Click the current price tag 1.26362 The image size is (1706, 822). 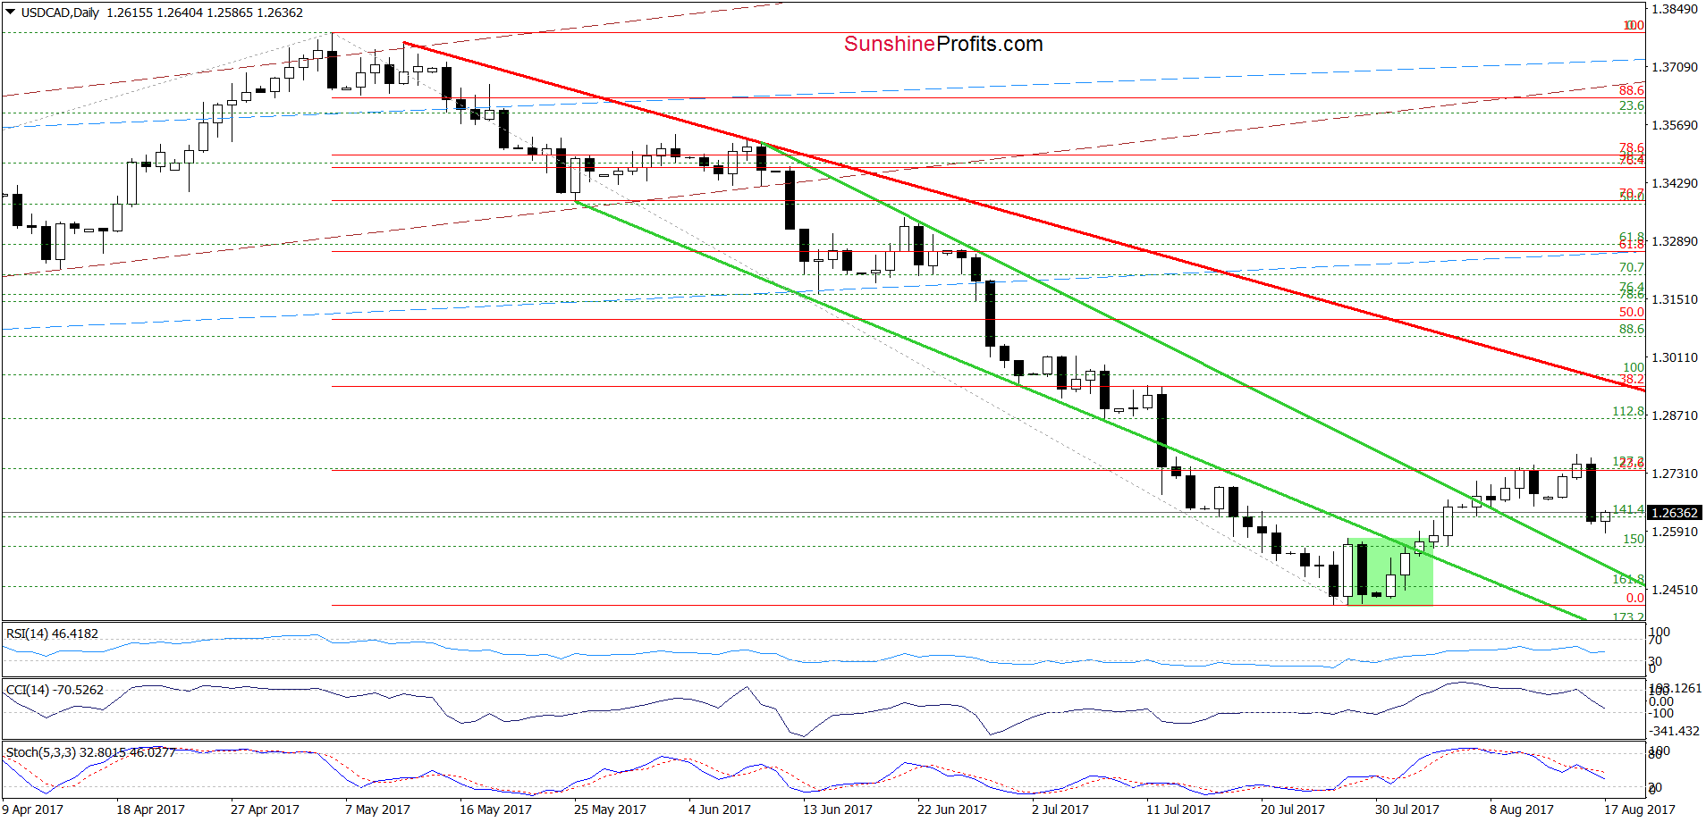click(1674, 513)
